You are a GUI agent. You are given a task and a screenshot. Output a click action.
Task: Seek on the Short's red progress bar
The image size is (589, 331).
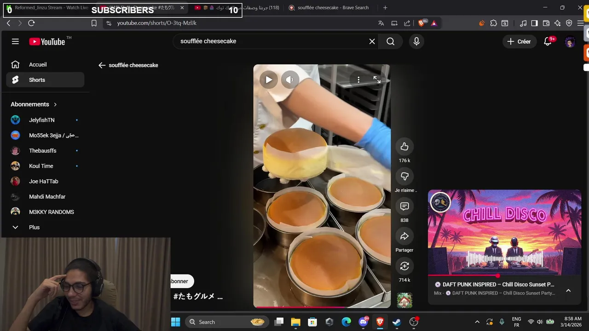pos(322,307)
